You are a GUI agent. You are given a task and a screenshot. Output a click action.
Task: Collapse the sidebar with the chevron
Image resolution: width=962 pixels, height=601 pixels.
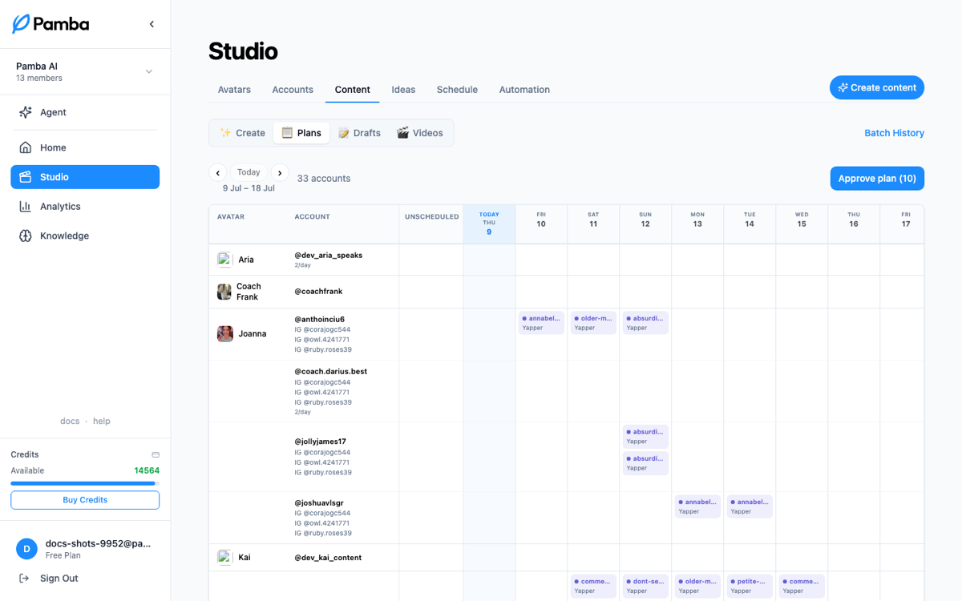pos(152,24)
